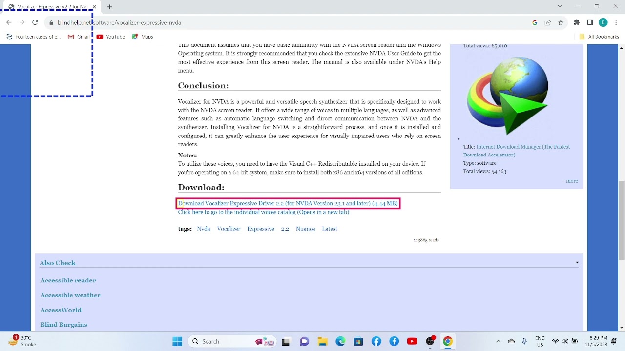This screenshot has height=351, width=625.
Task: Open the Blind Bargains link
Action: (x=63, y=325)
